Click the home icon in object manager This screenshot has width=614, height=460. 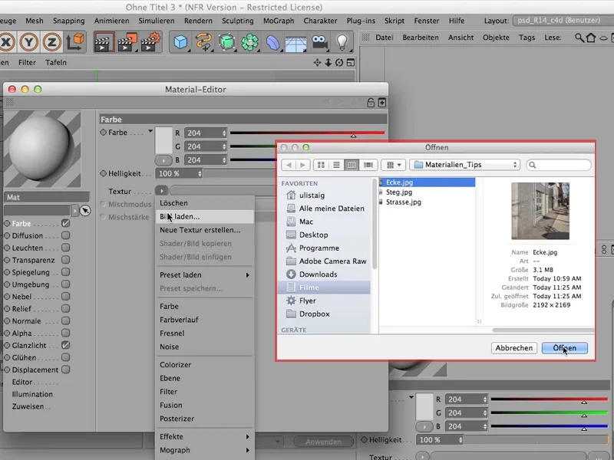click(x=591, y=38)
